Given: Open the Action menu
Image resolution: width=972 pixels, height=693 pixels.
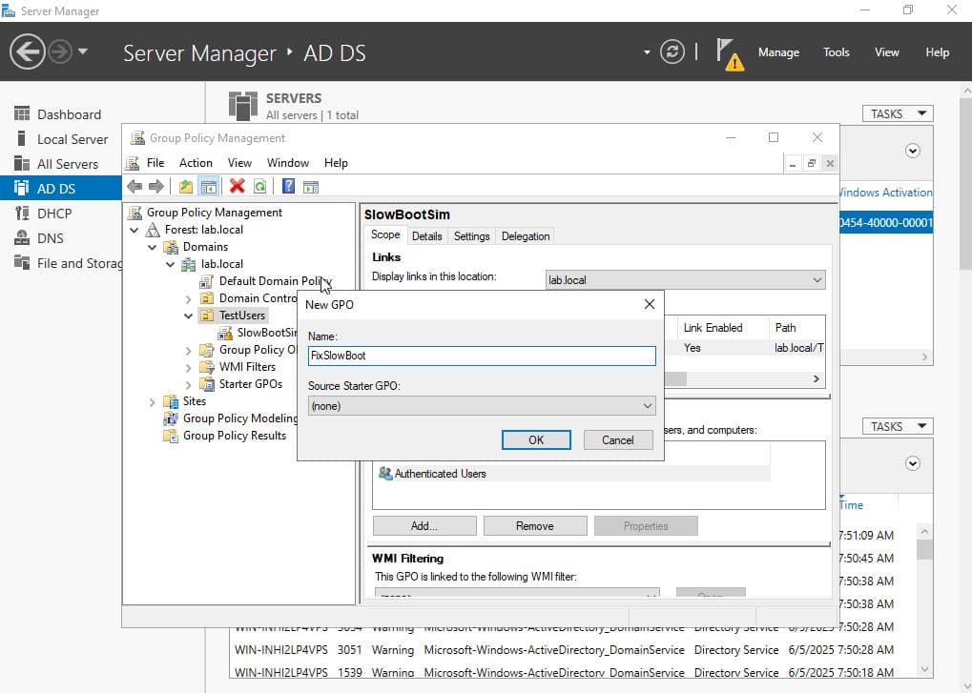Looking at the screenshot, I should click(196, 163).
